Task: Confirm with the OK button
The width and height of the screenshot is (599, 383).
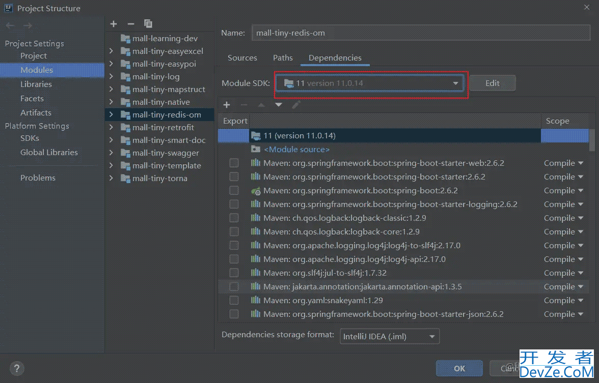Action: 459,368
